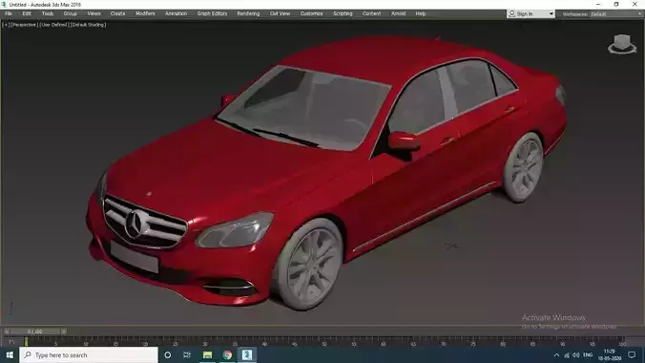Open the Views menu
The width and height of the screenshot is (645, 363).
pos(94,13)
